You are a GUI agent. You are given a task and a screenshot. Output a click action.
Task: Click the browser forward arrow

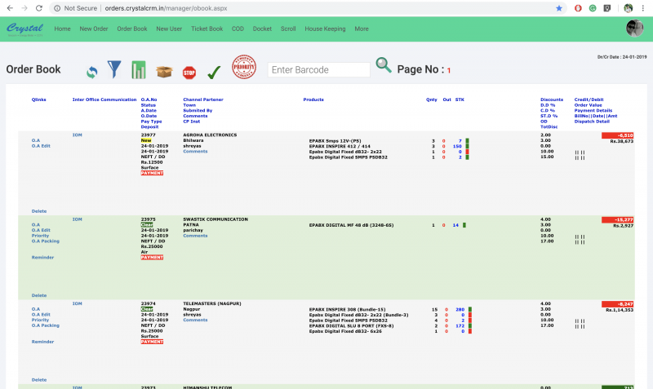(24, 8)
